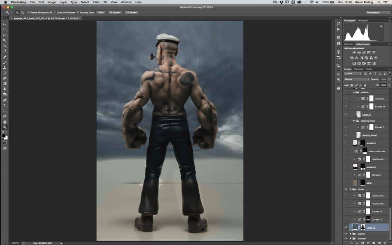This screenshot has height=245, width=392.
Task: Select the Curves 11 layer
Action: (x=376, y=219)
